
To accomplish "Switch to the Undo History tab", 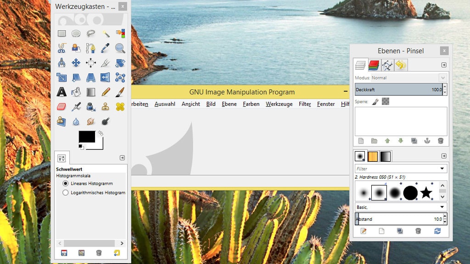I will tap(401, 65).
